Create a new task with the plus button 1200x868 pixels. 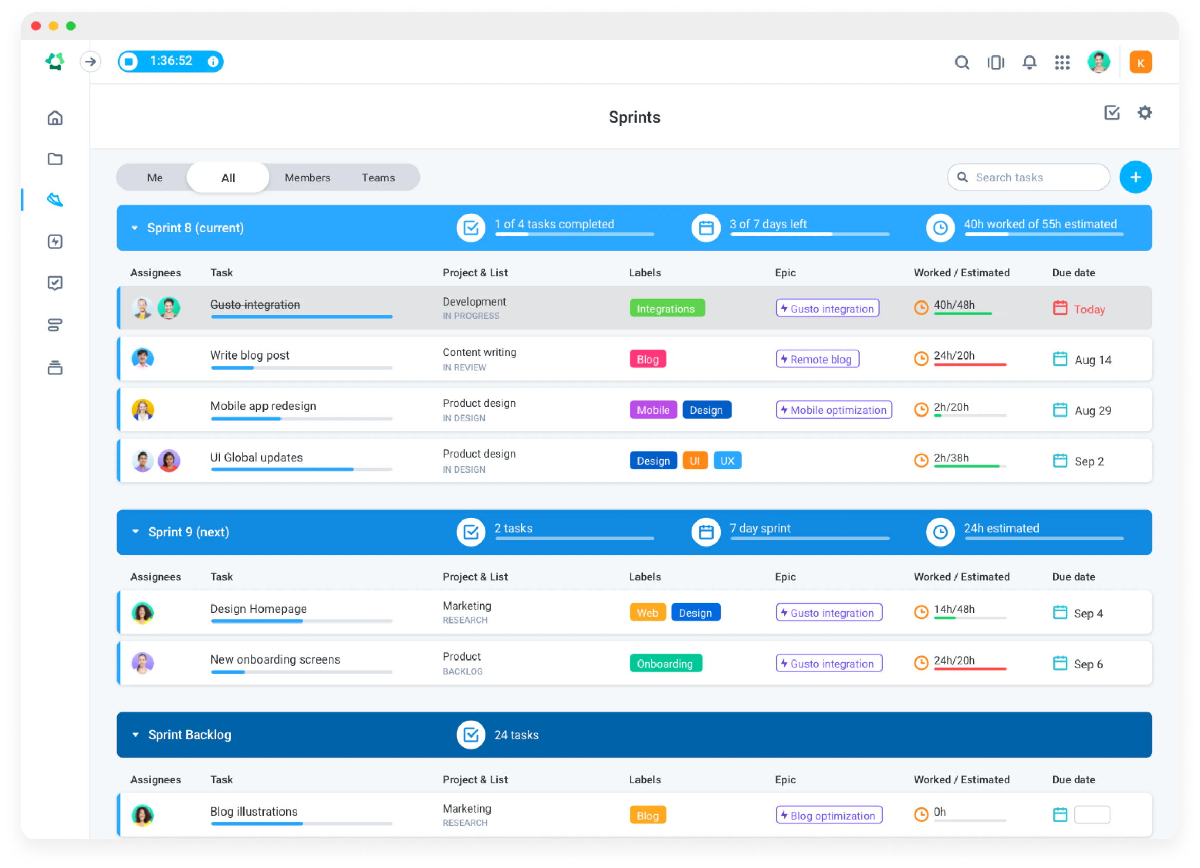tap(1135, 177)
